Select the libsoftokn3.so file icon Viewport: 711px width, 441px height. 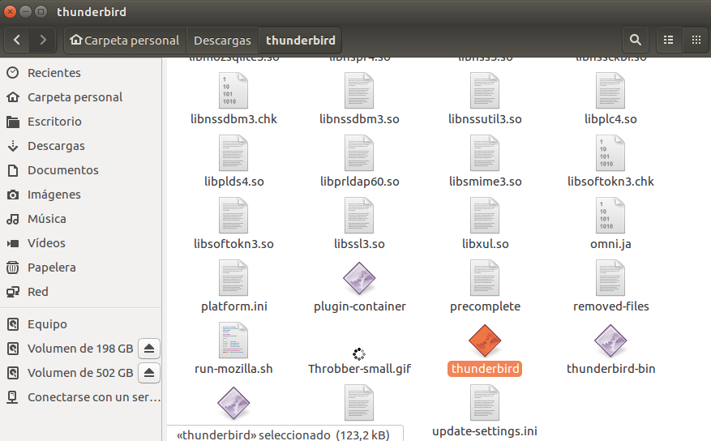(233, 216)
